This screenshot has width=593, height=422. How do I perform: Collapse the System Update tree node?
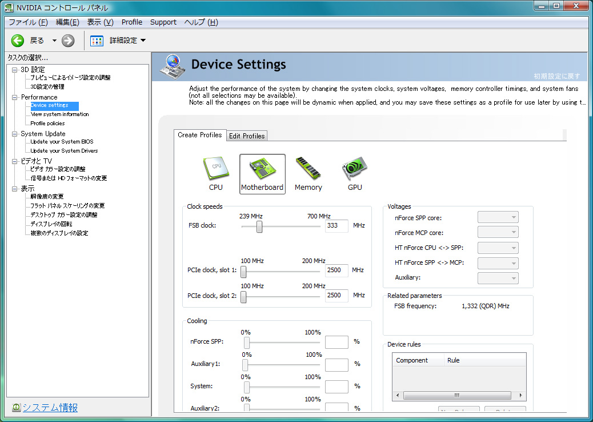pyautogui.click(x=15, y=134)
